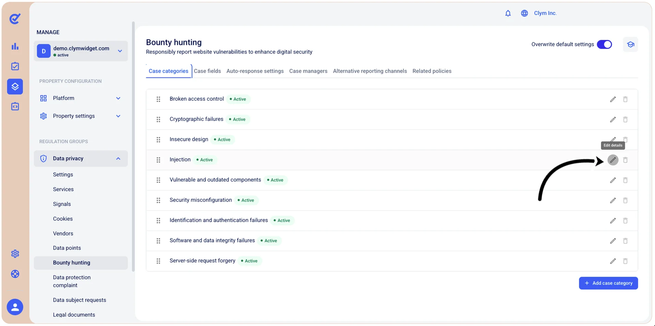The height and width of the screenshot is (326, 655).
Task: Open the checklist tasks sidebar icon
Action: [15, 66]
